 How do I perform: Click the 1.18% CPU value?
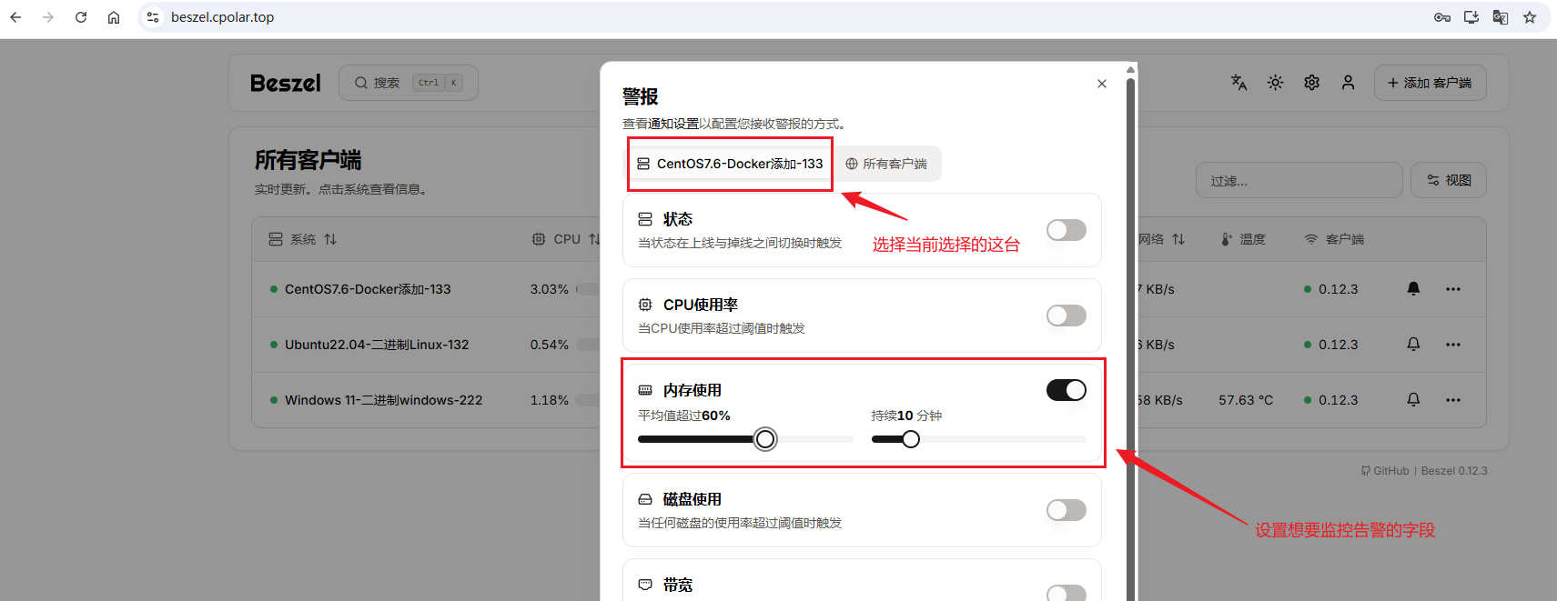coord(550,400)
